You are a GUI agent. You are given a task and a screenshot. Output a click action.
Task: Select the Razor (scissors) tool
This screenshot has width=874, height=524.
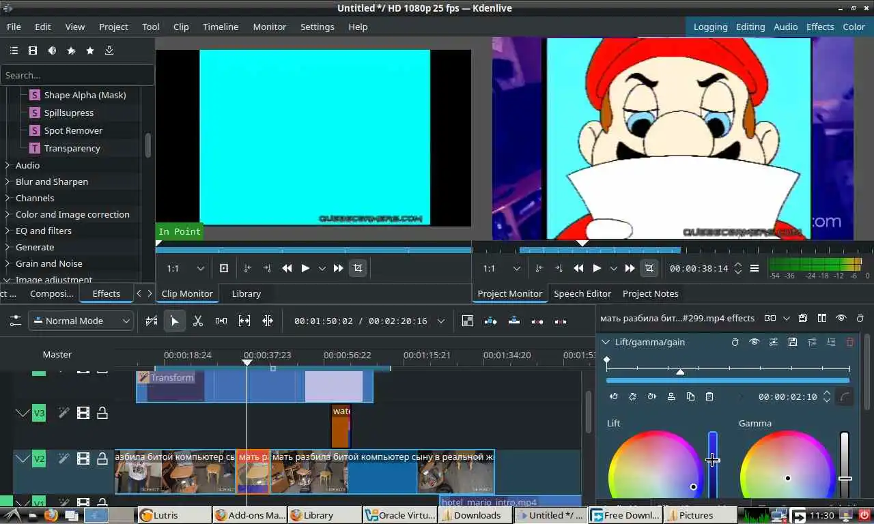pos(198,321)
